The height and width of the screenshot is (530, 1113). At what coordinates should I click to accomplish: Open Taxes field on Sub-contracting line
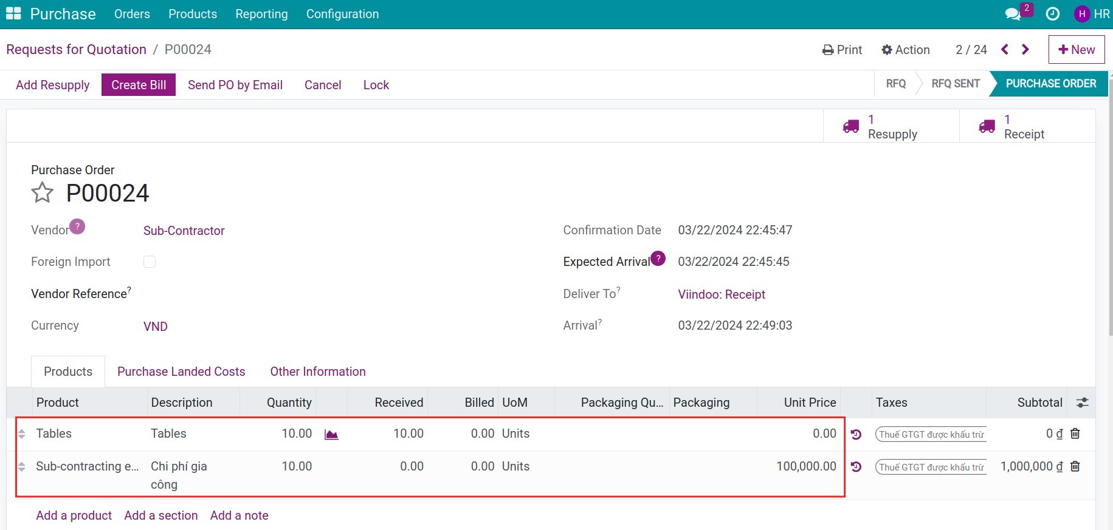click(x=931, y=467)
